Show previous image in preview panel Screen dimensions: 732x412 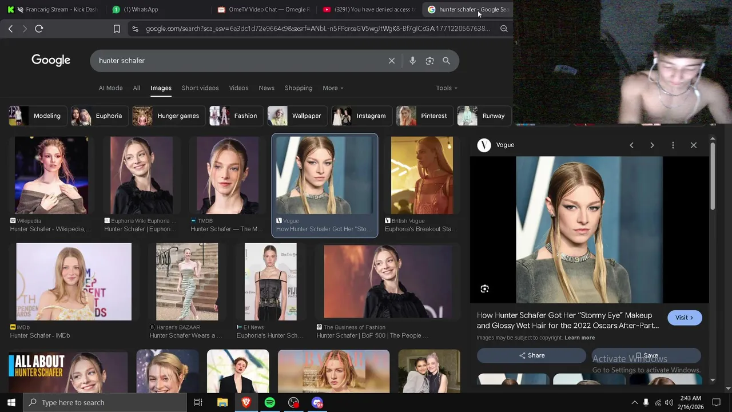pos(631,145)
